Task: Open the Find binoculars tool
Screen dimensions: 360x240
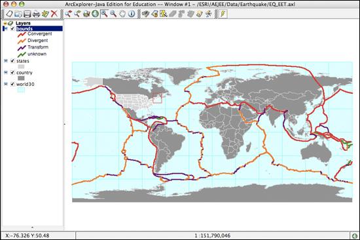Action: (145, 14)
